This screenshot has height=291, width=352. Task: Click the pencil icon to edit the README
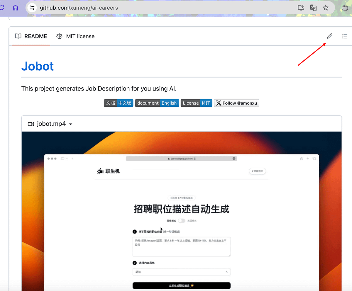coord(329,36)
